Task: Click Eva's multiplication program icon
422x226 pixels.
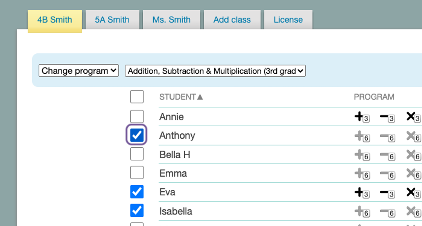Action: 413,193
